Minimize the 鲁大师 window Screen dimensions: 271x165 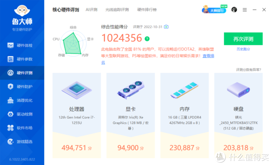click(254, 10)
